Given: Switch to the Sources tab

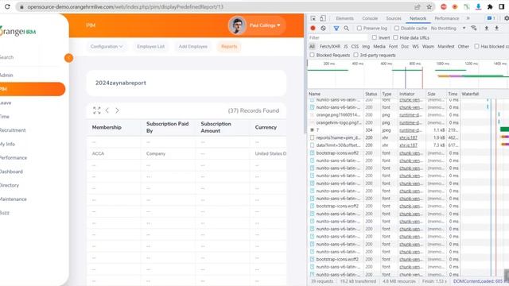Looking at the screenshot, I should pos(394,18).
